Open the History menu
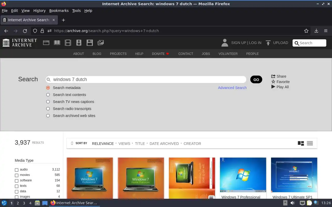332x207 pixels. 39,11
